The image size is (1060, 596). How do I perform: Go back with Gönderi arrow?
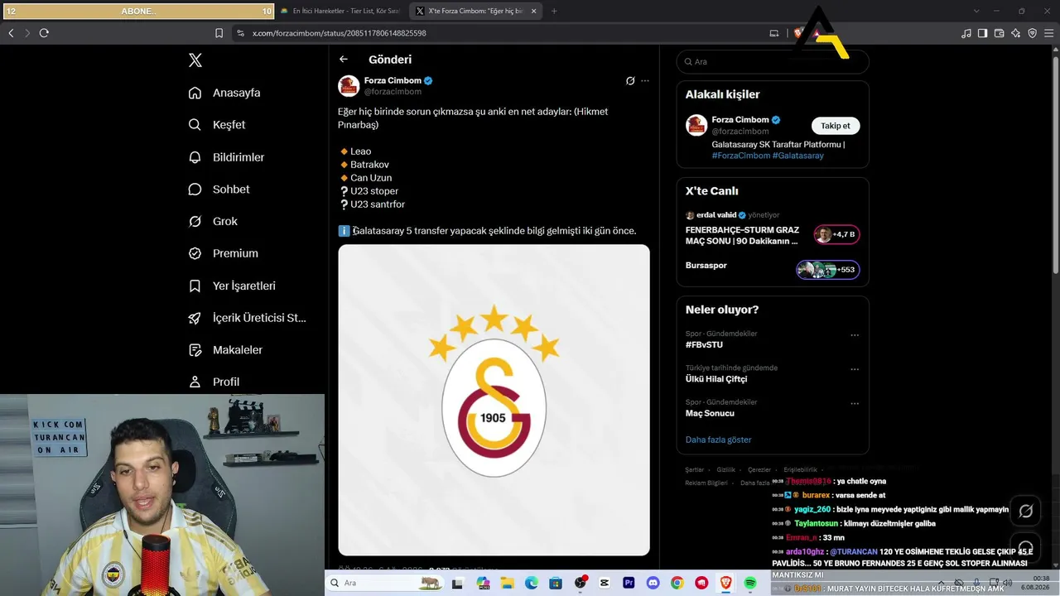coord(344,60)
